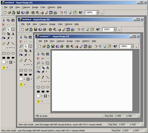The width and height of the screenshot is (148, 133).
Task: Select the Arrow drawing tool in the middle window
Action: [x=26, y=55]
